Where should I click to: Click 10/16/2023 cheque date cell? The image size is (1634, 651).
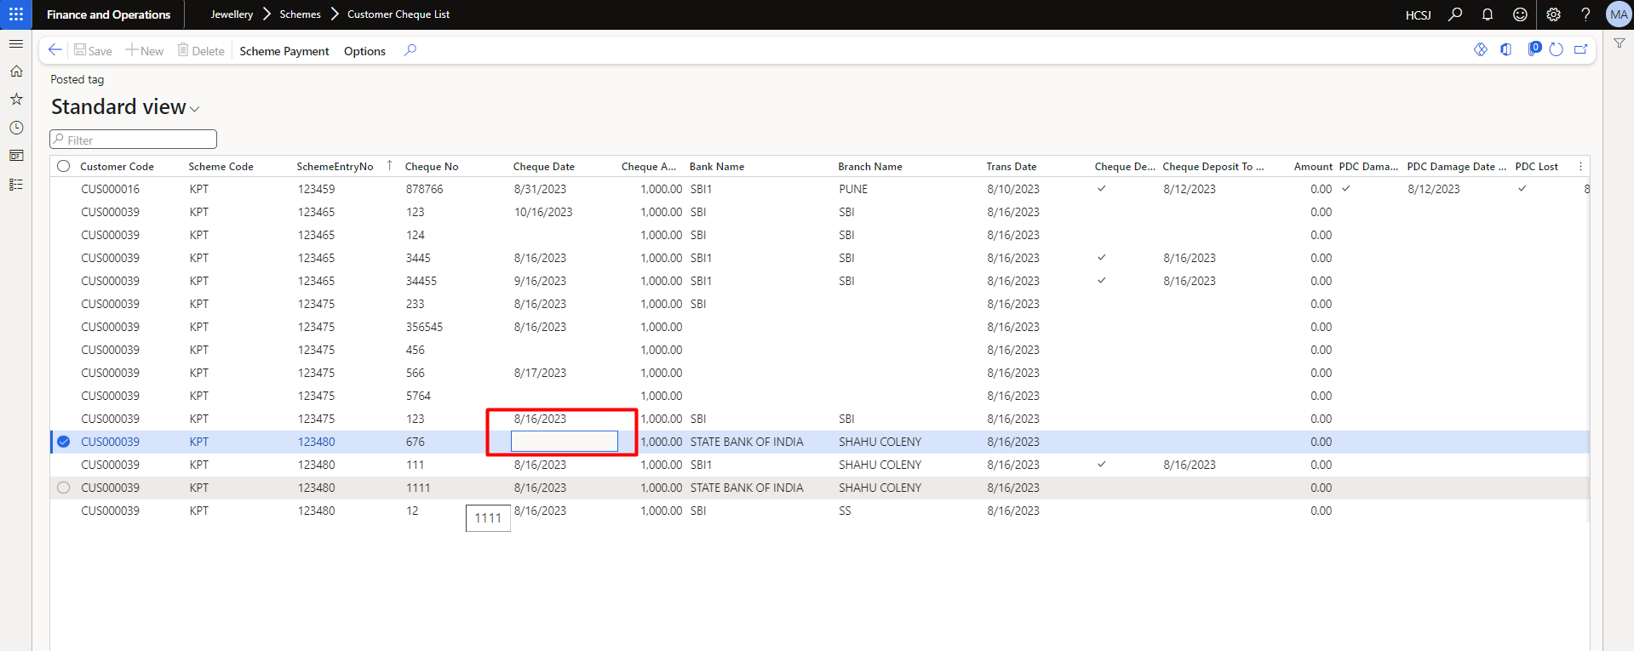tap(543, 212)
